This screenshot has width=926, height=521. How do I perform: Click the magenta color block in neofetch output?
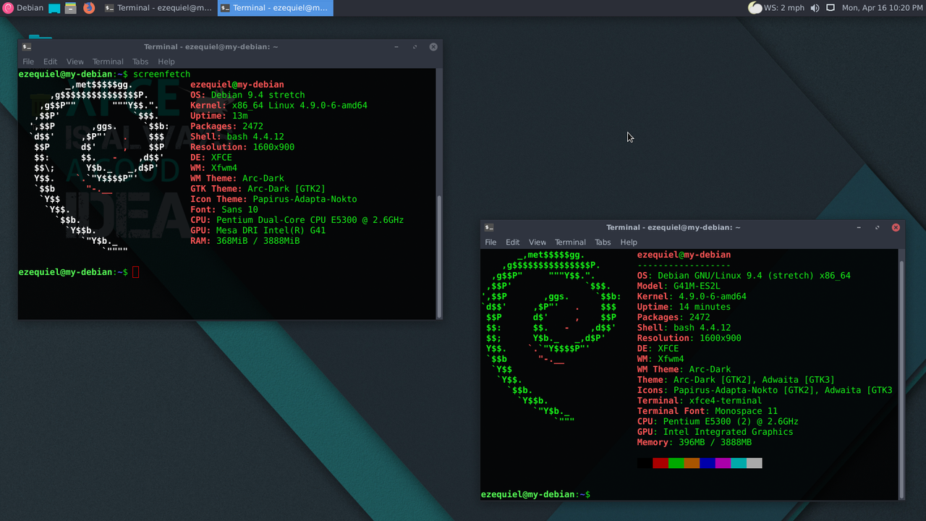tap(723, 463)
